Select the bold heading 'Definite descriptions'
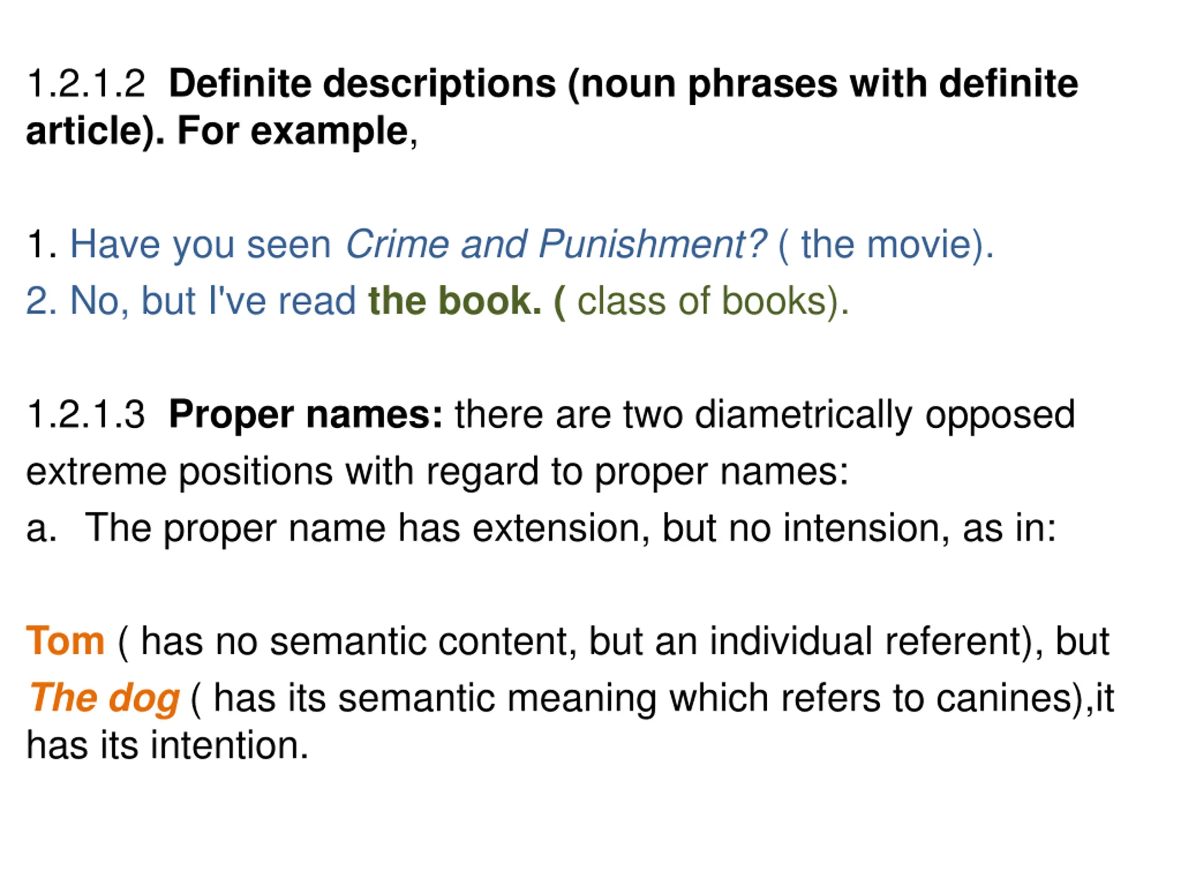 coord(363,84)
